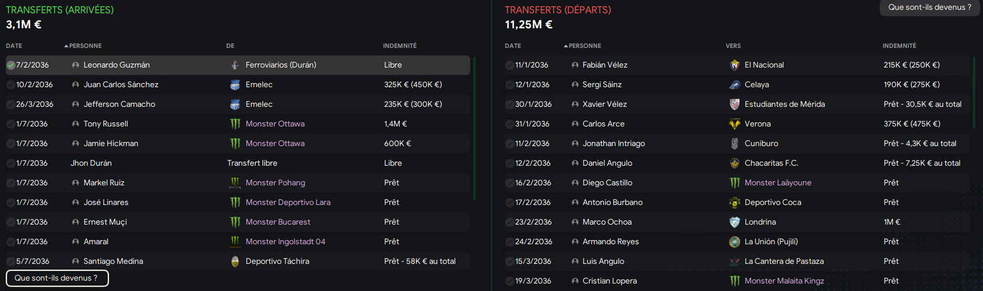This screenshot has width=983, height=291.
Task: Click the Deportivo Táchira crest icon
Action: coord(235,262)
